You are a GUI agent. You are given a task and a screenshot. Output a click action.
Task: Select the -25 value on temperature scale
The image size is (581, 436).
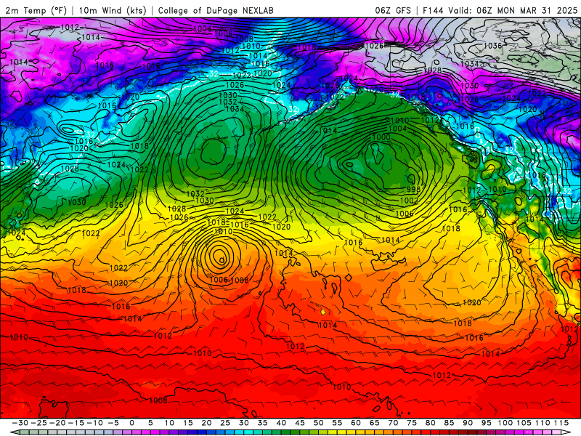pyautogui.click(x=38, y=423)
